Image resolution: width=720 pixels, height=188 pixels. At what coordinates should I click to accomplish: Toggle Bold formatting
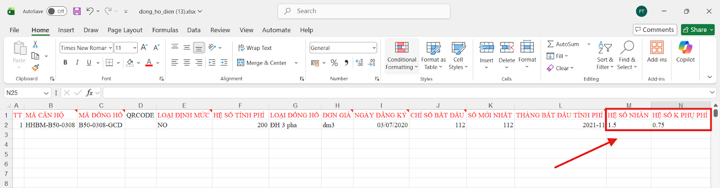(x=65, y=63)
